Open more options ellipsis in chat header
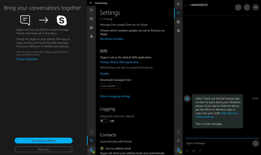The height and width of the screenshot is (155, 261). tap(256, 7)
